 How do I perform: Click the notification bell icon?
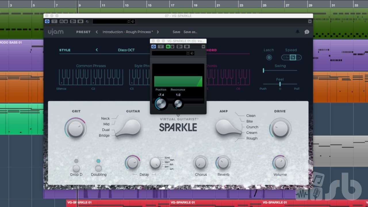coord(298,32)
